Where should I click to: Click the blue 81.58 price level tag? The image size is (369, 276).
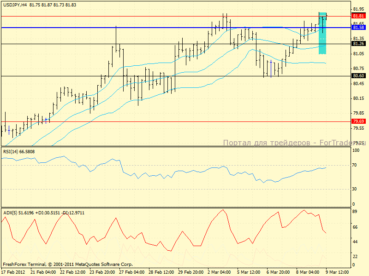coord(358,28)
